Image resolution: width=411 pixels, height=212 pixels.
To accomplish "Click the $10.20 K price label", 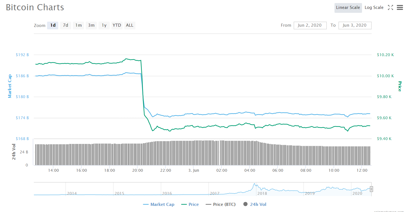I will (385, 55).
